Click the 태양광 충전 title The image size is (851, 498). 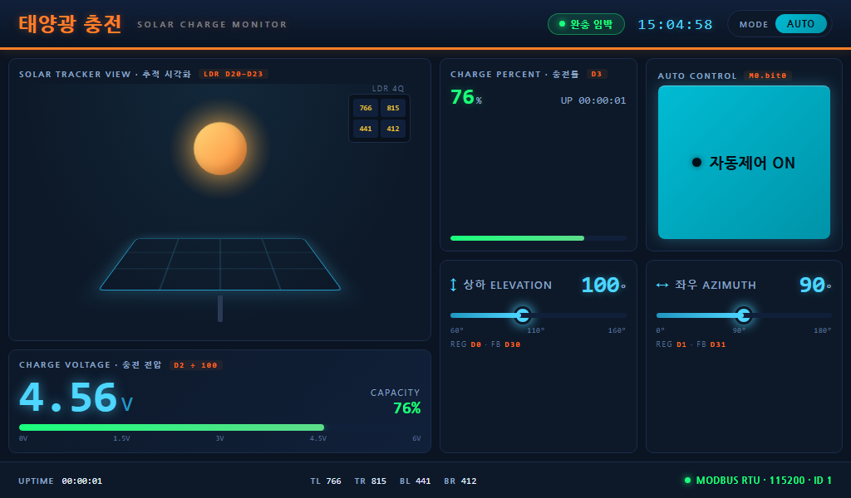[x=70, y=24]
